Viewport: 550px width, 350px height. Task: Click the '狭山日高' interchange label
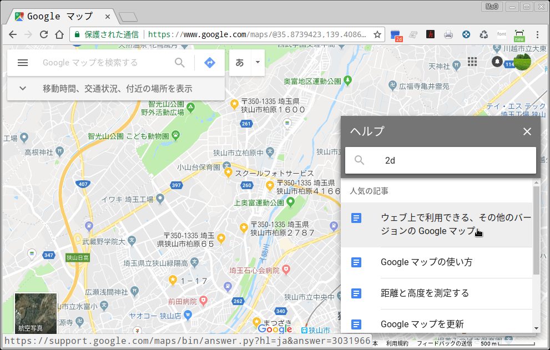pyautogui.click(x=78, y=258)
